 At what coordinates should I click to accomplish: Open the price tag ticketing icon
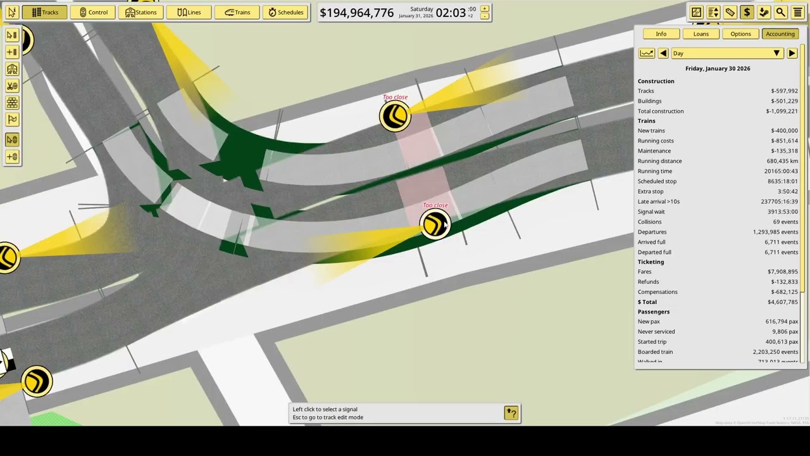[x=730, y=12]
